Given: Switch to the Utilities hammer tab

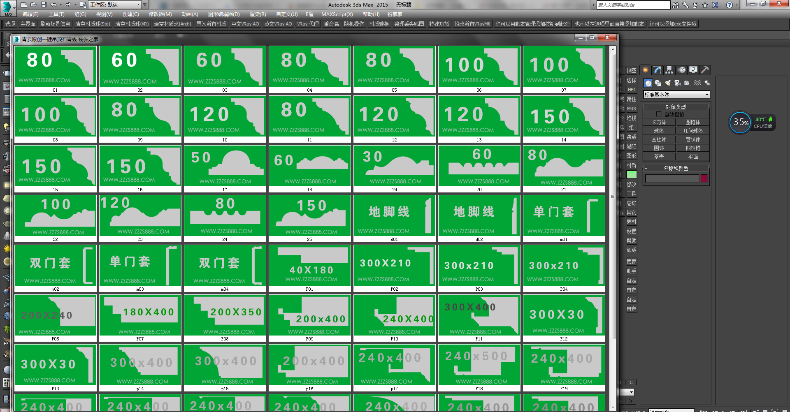Looking at the screenshot, I should click(705, 70).
